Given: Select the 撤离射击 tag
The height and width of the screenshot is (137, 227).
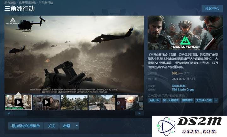Looking at the screenshot, I should [187, 100].
